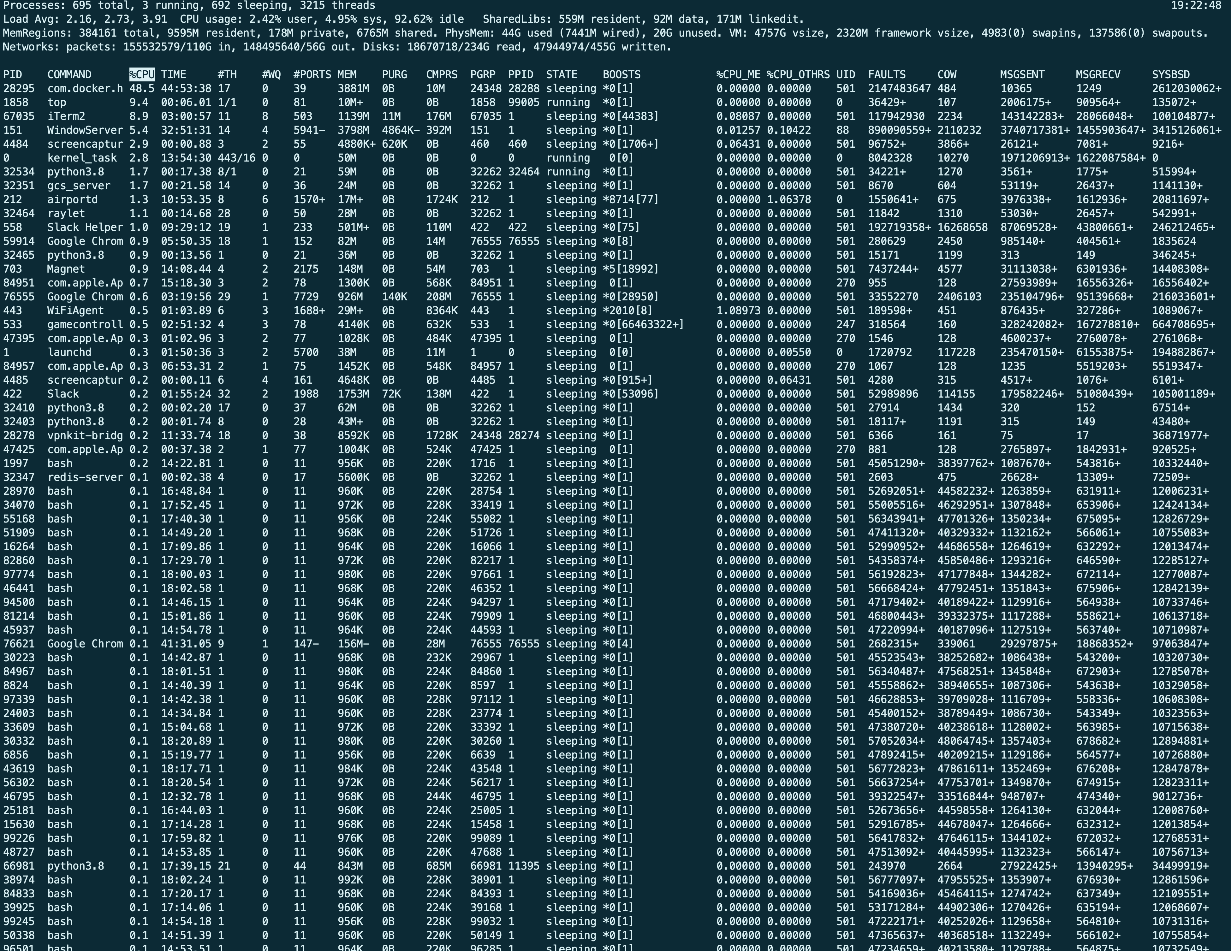Select the 443/16 thread count of kernel_task
The height and width of the screenshot is (951, 1231).
(x=236, y=158)
